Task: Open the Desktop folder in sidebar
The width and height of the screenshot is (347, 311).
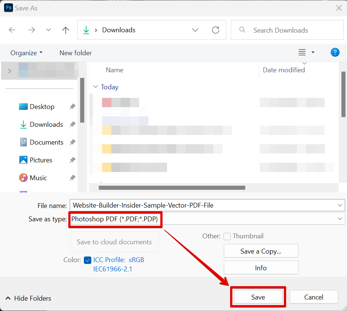Action: click(42, 107)
